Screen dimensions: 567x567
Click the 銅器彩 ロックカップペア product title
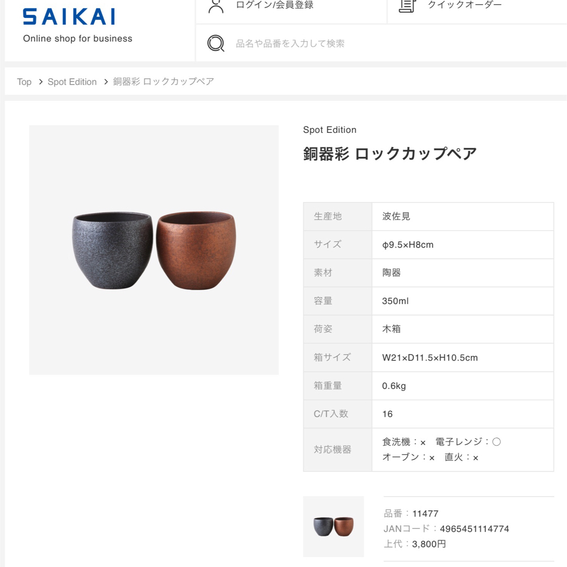tap(390, 154)
